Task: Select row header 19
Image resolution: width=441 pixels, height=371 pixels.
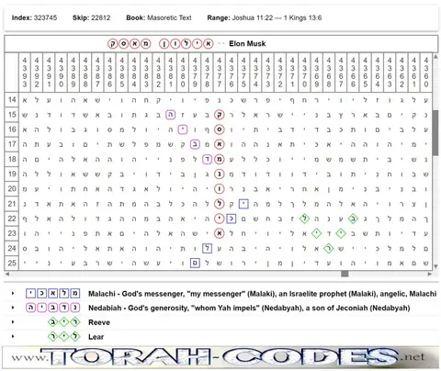Action: point(12,174)
